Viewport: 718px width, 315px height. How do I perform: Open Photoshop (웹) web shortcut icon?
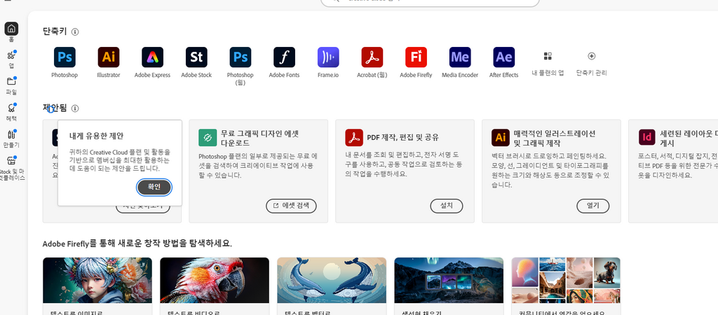(241, 57)
